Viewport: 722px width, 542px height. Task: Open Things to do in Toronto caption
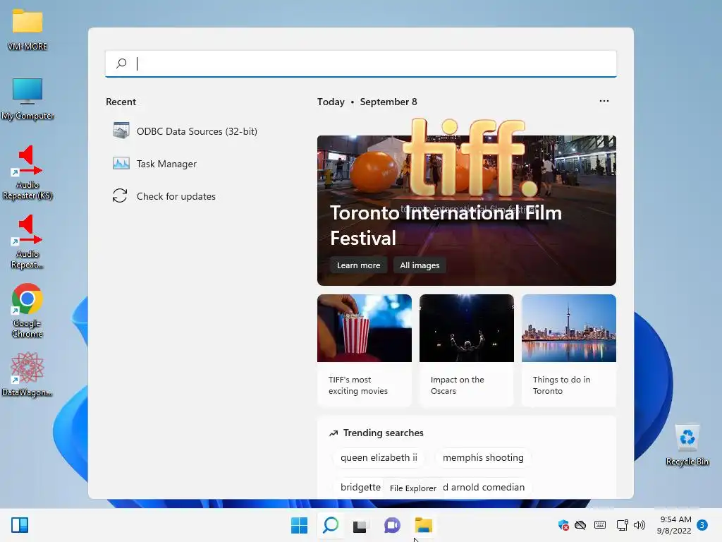(x=561, y=385)
